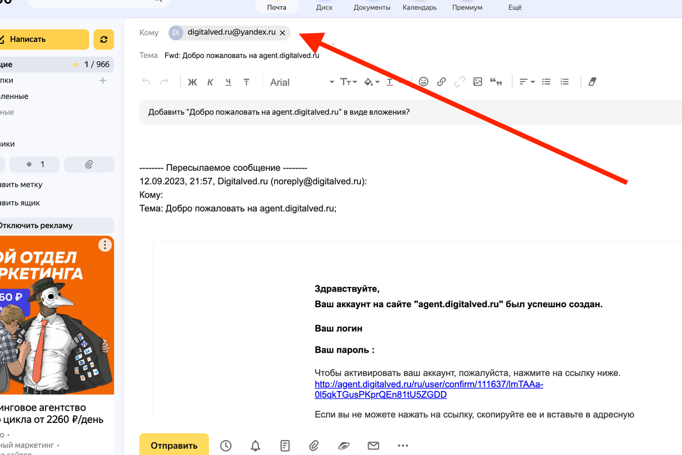Screen dimensions: 682x455
Task: Click the Написать compose button
Action: point(44,39)
